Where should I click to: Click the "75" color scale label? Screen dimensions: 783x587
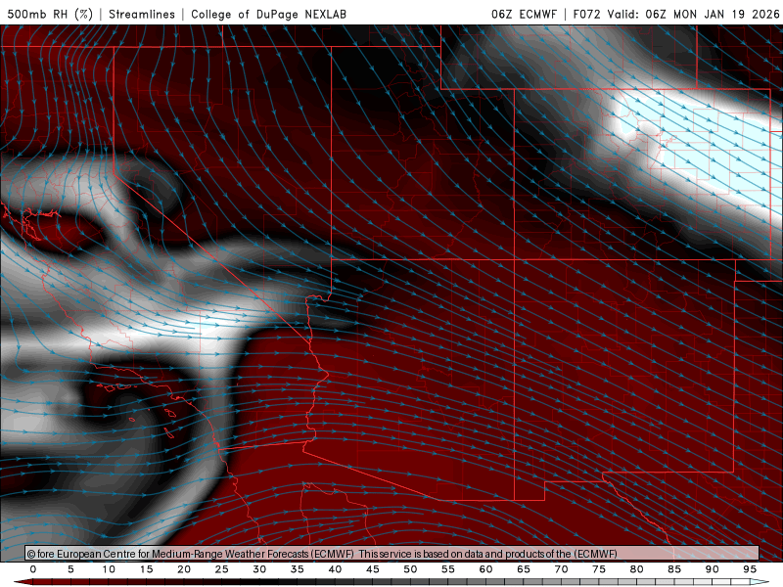pos(599,569)
